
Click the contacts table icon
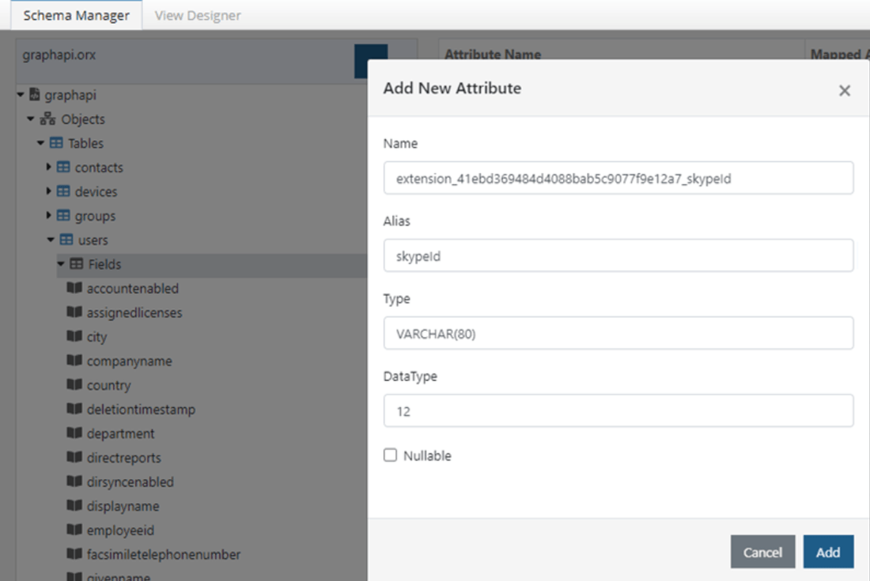(63, 167)
